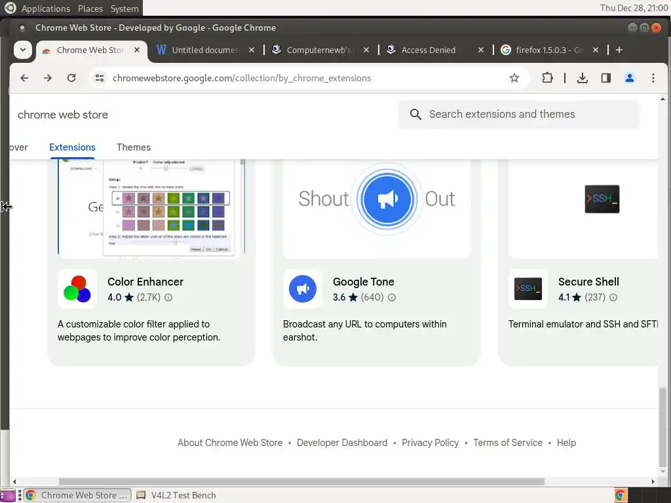
Task: Click the Secure Shell SSH icon
Action: point(527,289)
